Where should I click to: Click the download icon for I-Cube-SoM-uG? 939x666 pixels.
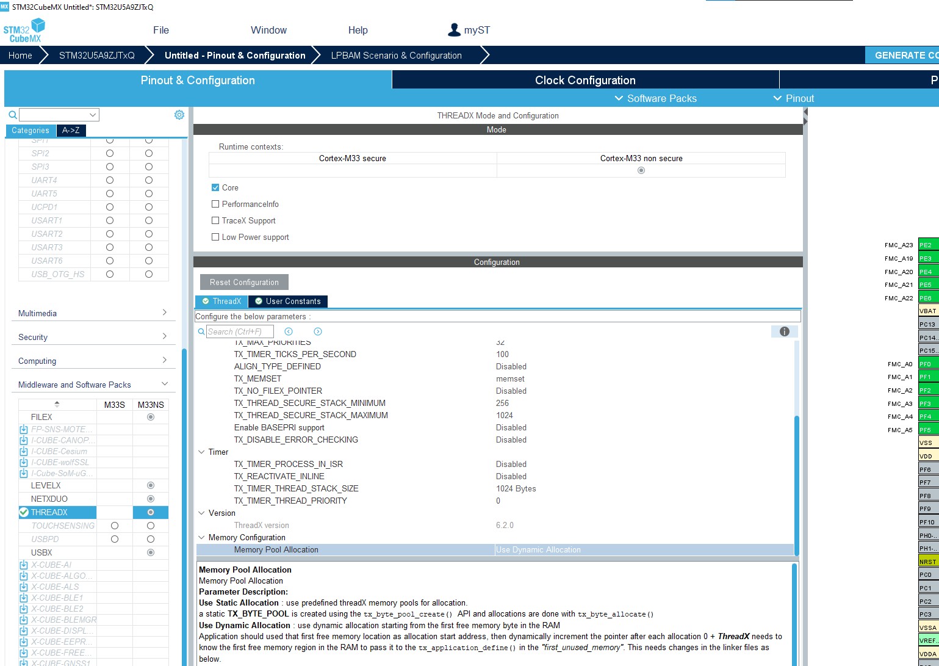[24, 473]
